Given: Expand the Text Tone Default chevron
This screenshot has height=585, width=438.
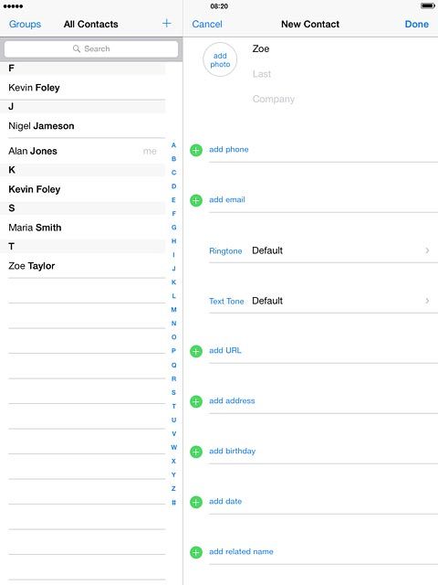Looking at the screenshot, I should tap(428, 301).
